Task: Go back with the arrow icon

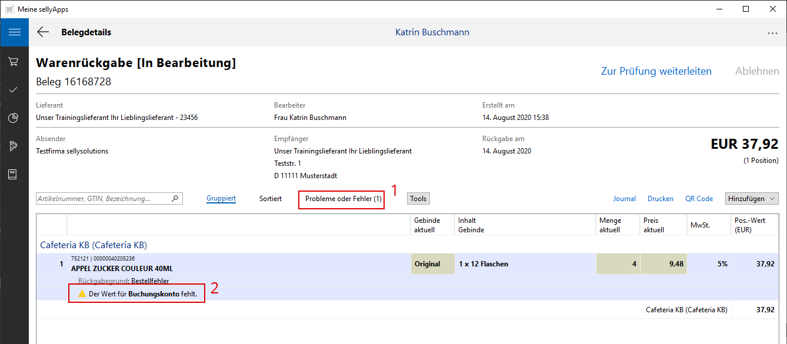Action: tap(43, 32)
